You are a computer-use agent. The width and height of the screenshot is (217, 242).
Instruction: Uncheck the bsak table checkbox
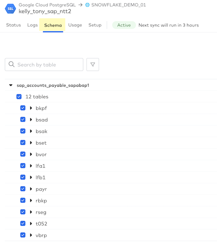click(x=23, y=131)
